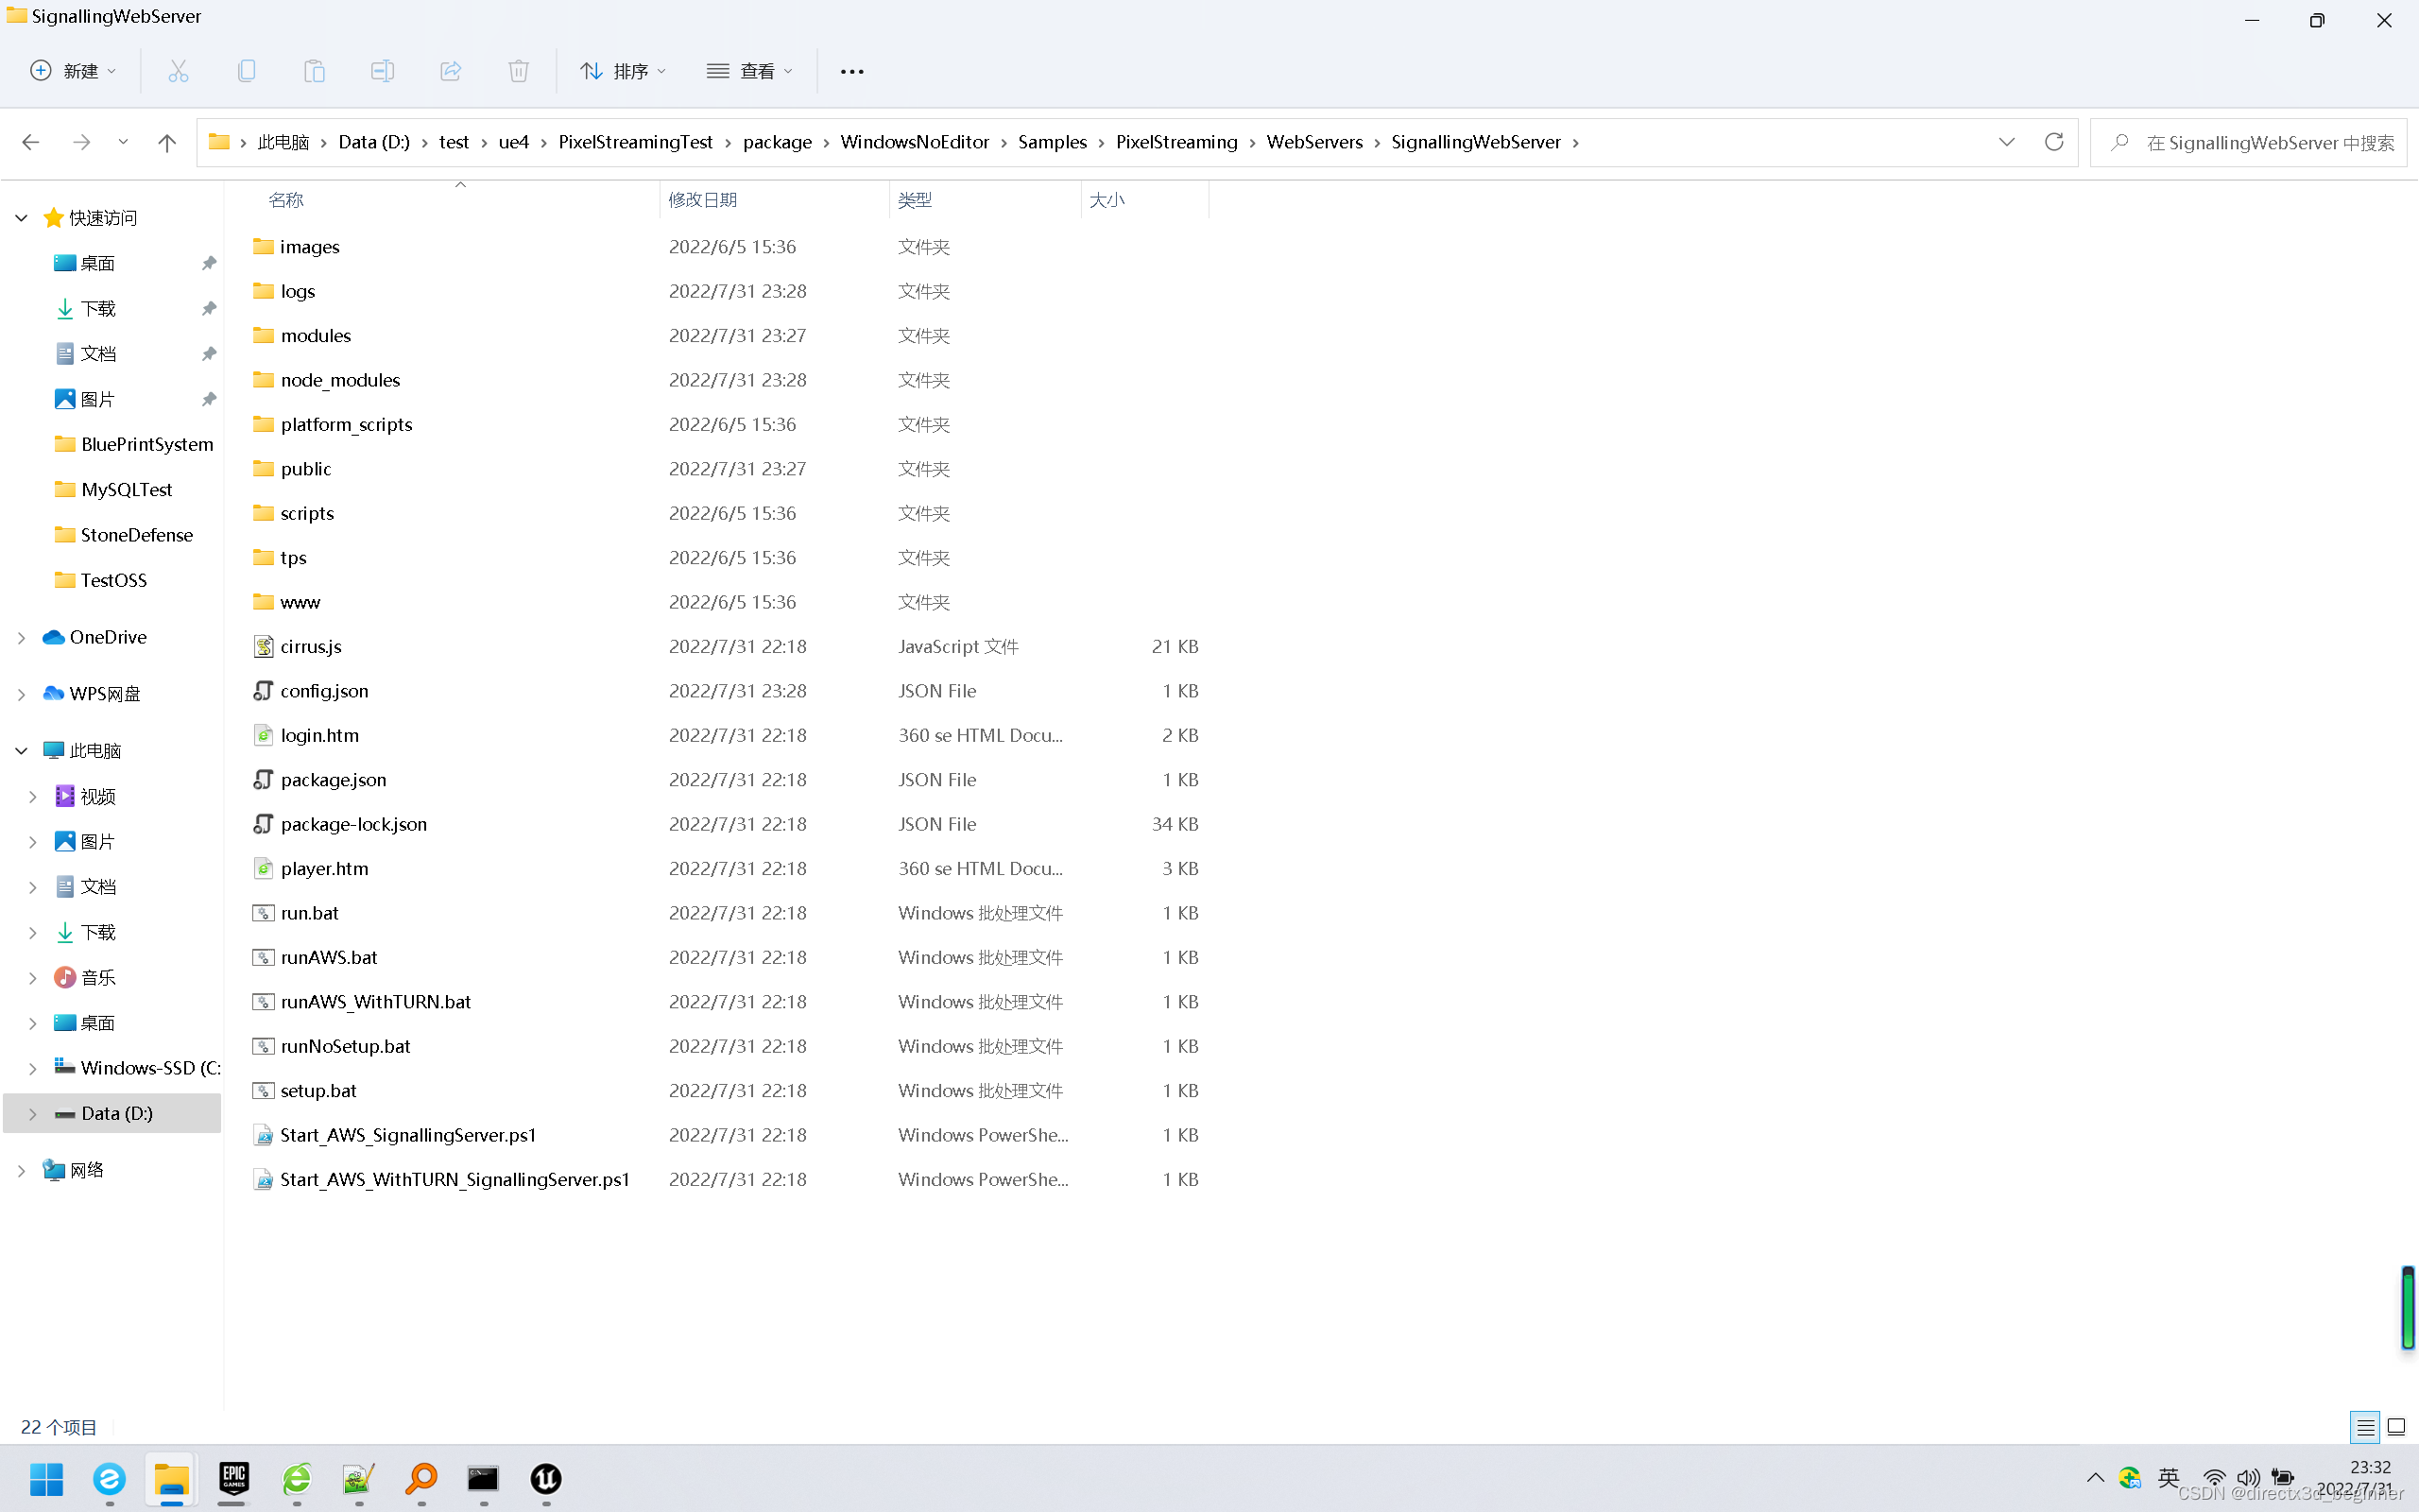Click the Share icon in toolbar

[451, 71]
